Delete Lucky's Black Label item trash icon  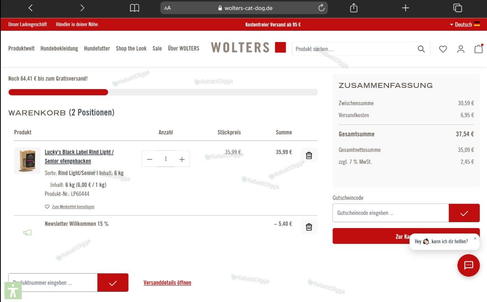309,155
